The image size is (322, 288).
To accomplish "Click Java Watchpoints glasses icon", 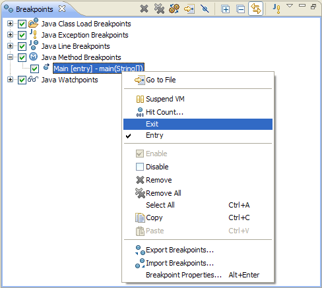I will coord(33,79).
